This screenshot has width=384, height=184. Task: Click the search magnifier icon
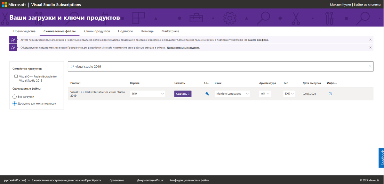click(x=72, y=66)
